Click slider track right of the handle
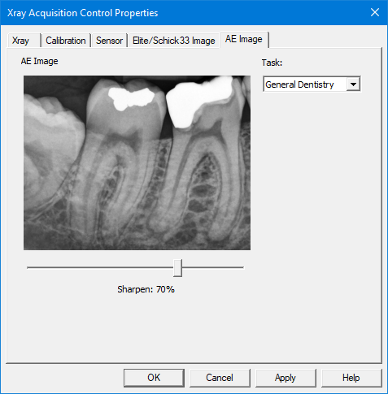 [x=213, y=267]
